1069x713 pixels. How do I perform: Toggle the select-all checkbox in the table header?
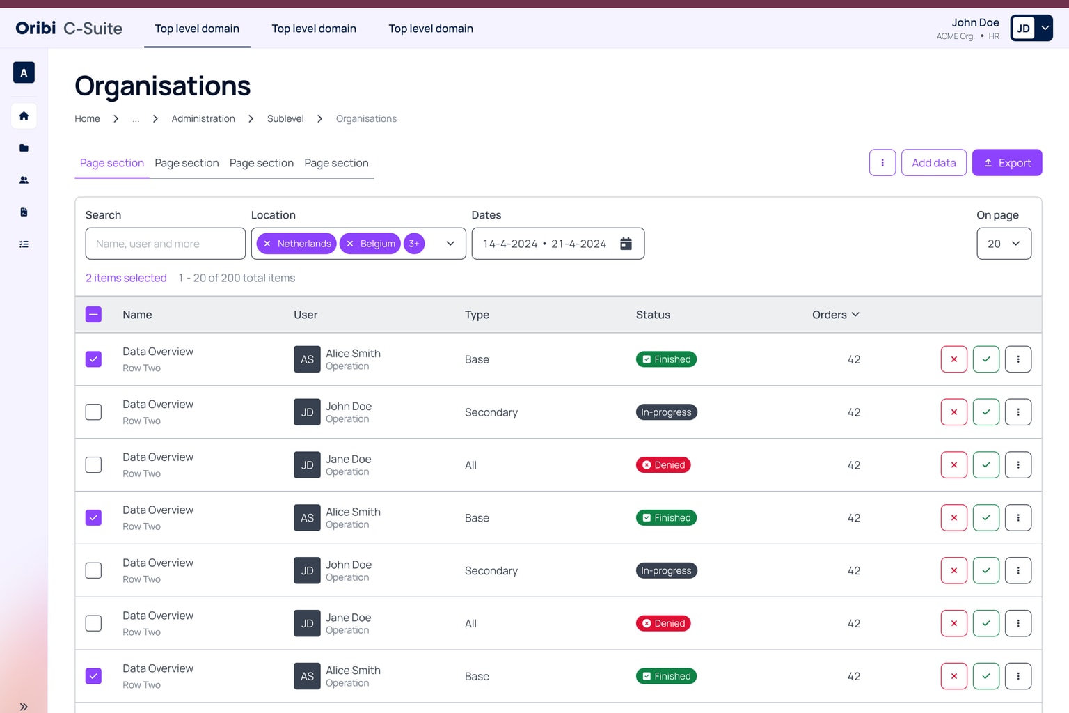coord(93,315)
